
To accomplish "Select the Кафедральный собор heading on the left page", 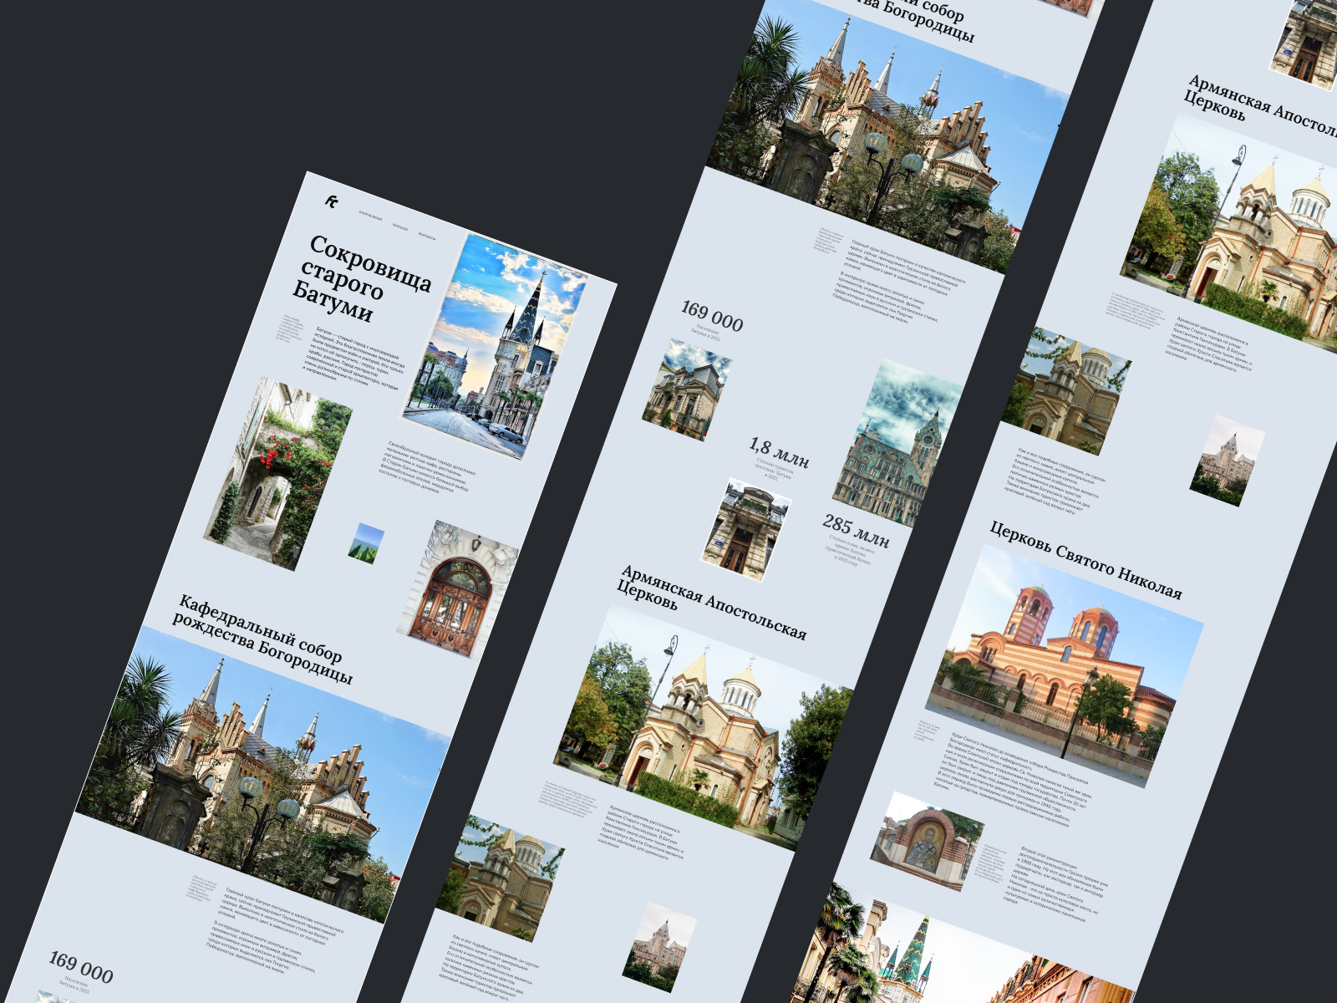I will (x=263, y=639).
